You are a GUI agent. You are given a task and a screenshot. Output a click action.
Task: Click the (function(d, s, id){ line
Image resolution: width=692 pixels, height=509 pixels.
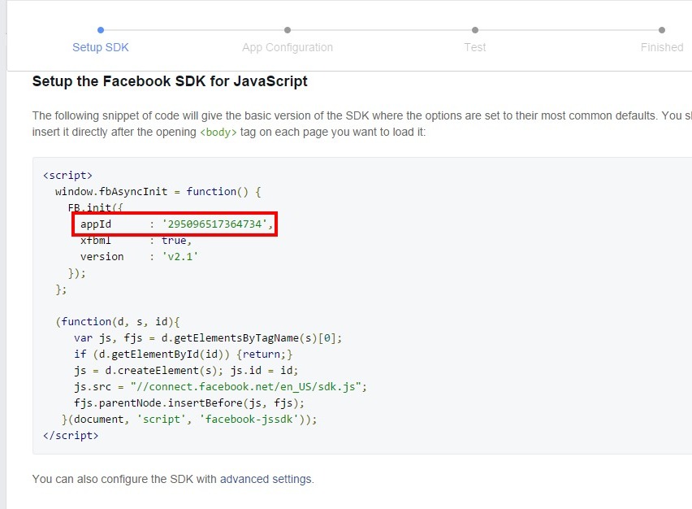pyautogui.click(x=118, y=322)
